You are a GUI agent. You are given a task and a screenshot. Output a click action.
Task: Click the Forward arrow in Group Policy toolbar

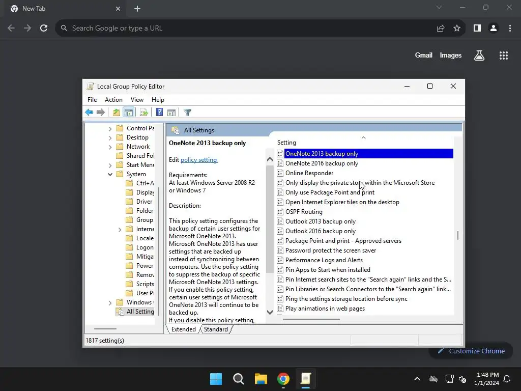[100, 113]
